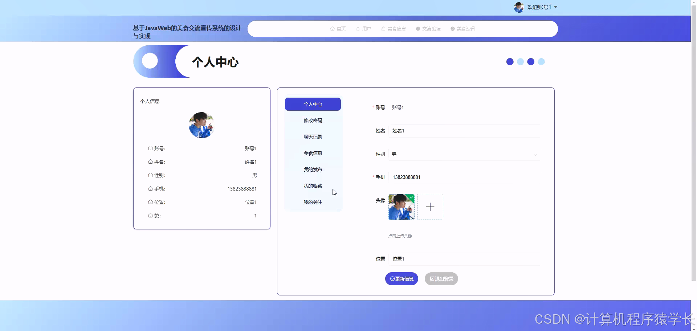
Task: Click the 更新信息 button
Action: click(402, 279)
